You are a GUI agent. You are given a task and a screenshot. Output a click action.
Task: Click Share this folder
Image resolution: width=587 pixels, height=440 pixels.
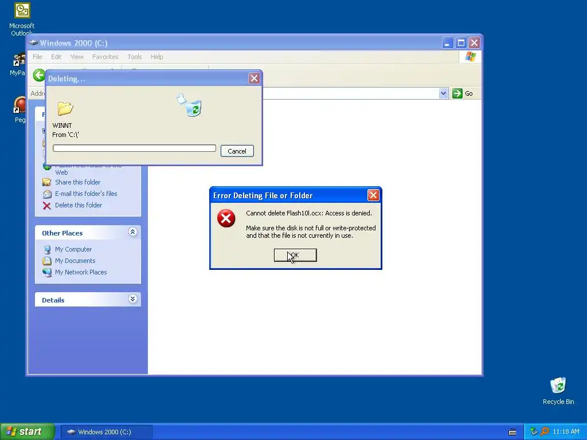click(x=78, y=182)
